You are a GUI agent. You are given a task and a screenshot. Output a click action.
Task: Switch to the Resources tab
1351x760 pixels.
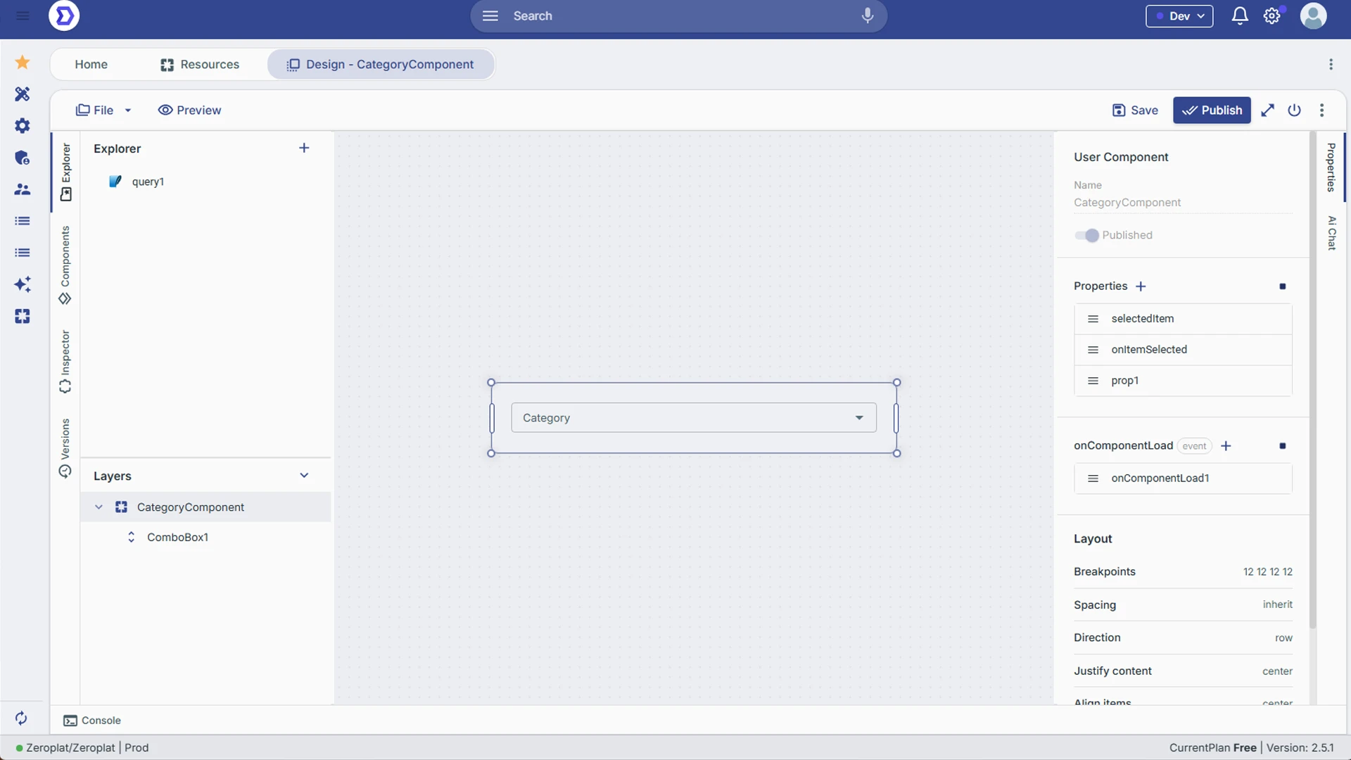pos(200,64)
